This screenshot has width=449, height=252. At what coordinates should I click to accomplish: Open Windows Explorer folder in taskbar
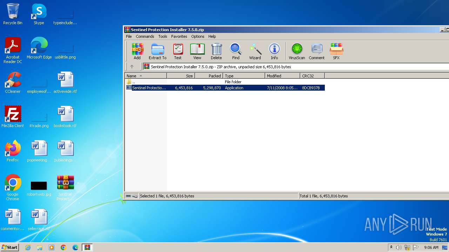point(40,247)
